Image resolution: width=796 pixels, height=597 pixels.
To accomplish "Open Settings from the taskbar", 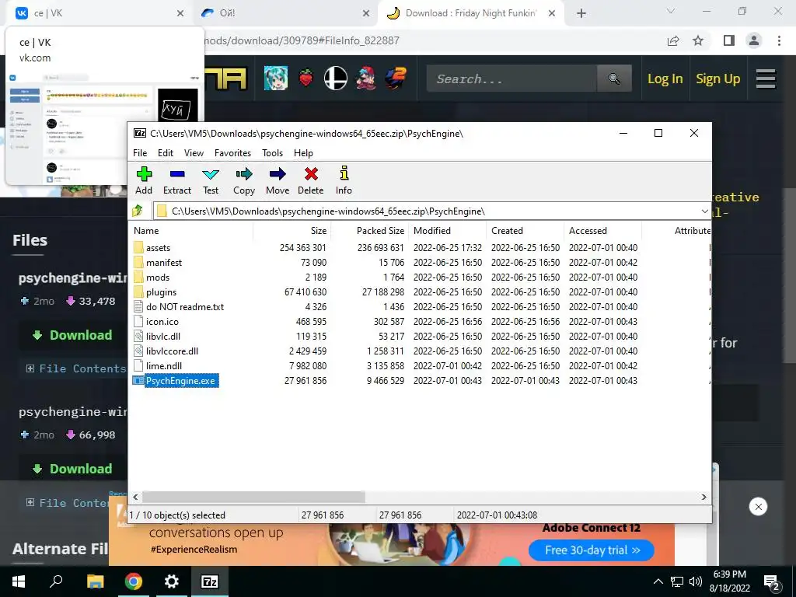I will (x=172, y=581).
